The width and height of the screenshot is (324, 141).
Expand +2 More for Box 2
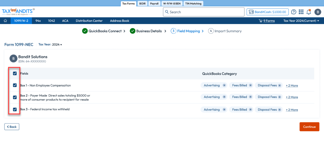292,97
